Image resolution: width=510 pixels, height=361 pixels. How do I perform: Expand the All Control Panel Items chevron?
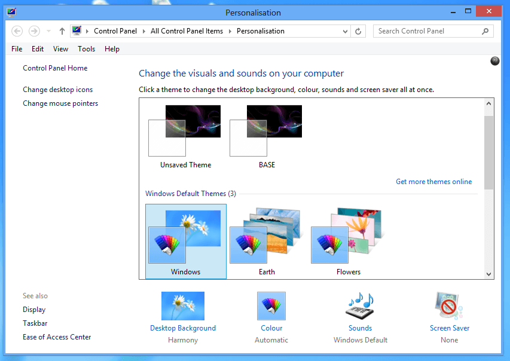click(230, 31)
